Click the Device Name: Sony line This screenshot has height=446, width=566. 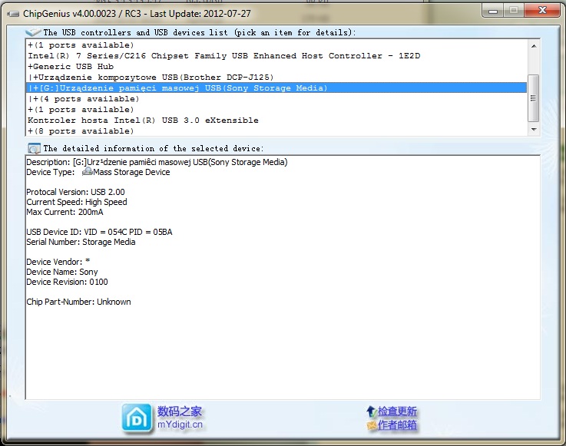coord(62,272)
